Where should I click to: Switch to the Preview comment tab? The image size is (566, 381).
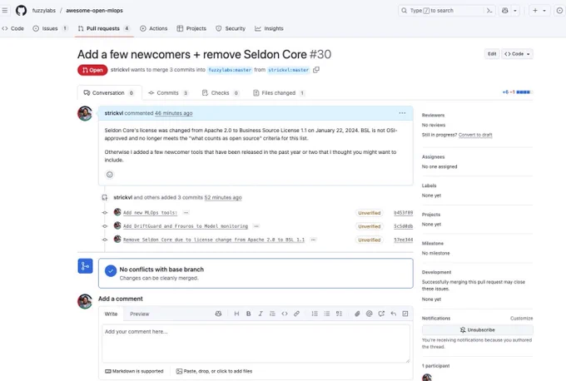point(139,314)
